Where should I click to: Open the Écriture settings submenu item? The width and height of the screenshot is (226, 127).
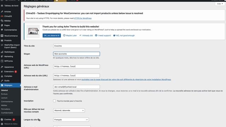click(4, 94)
